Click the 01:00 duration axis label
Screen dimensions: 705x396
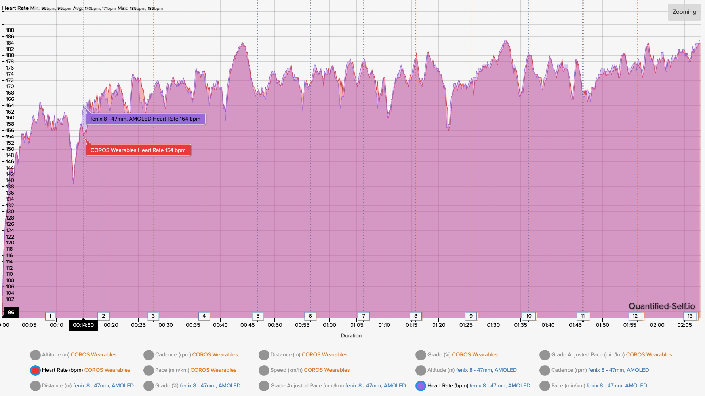point(330,325)
